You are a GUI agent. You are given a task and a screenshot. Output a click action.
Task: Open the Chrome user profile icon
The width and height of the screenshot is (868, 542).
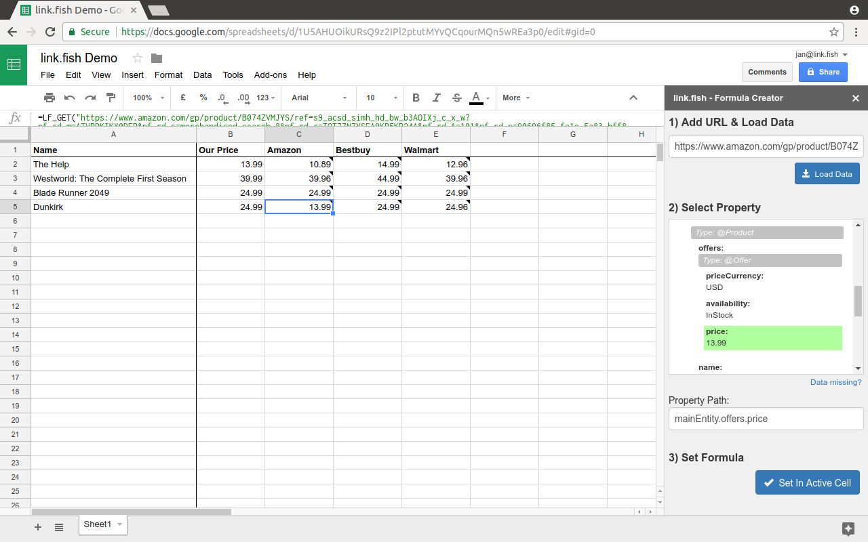(854, 9)
